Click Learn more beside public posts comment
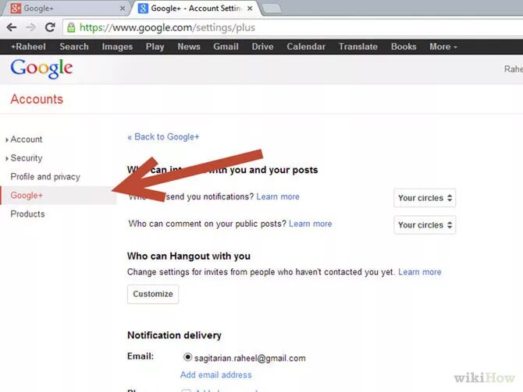 [310, 224]
